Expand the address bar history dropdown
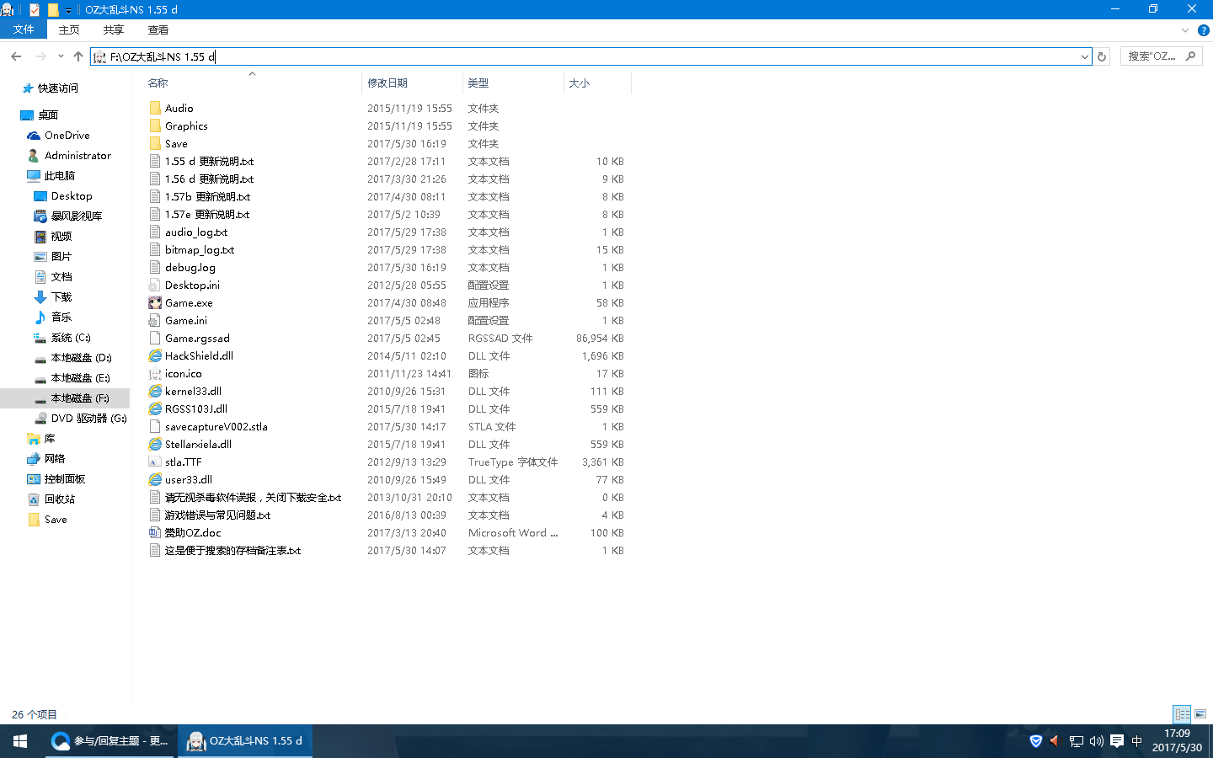This screenshot has height=758, width=1213. [1084, 56]
